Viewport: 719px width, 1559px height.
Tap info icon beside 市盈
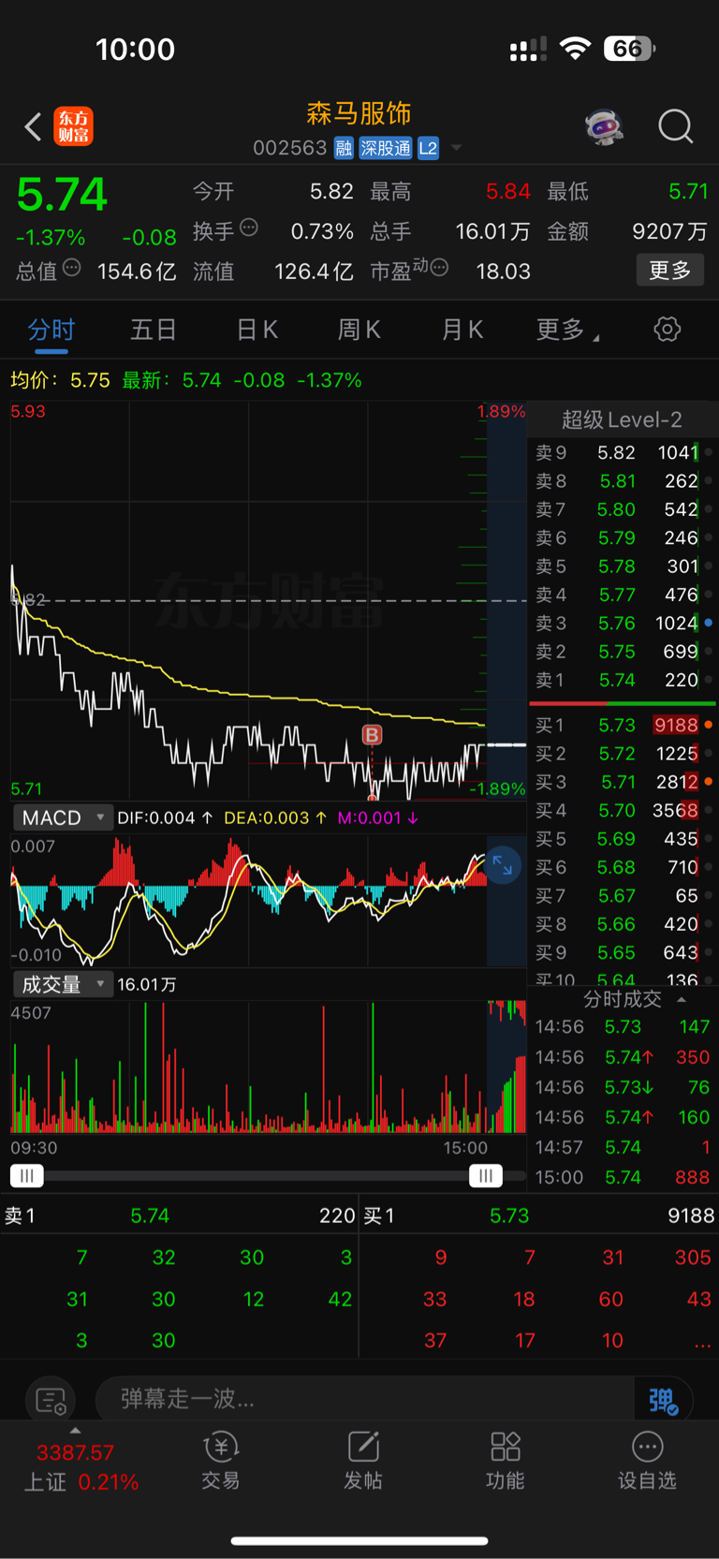tap(439, 268)
